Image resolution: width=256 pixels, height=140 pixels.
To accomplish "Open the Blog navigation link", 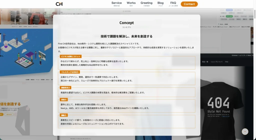I will (x=160, y=4).
